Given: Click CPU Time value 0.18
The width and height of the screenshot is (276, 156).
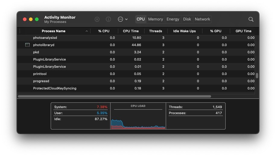Looking at the screenshot, I should [x=138, y=88].
